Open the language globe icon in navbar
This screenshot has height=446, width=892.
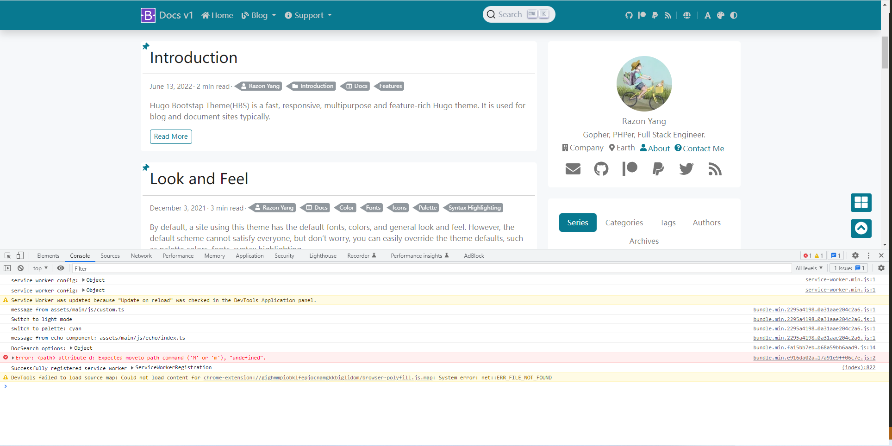[x=687, y=15]
